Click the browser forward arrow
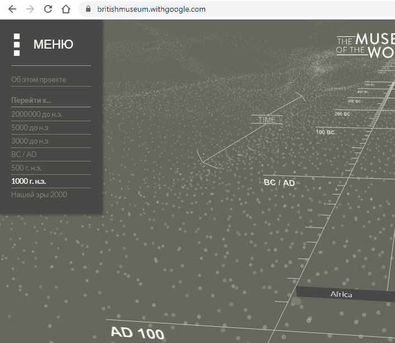Viewport: 395px width, 343px height. [30, 9]
